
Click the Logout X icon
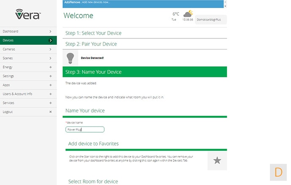tap(51, 112)
